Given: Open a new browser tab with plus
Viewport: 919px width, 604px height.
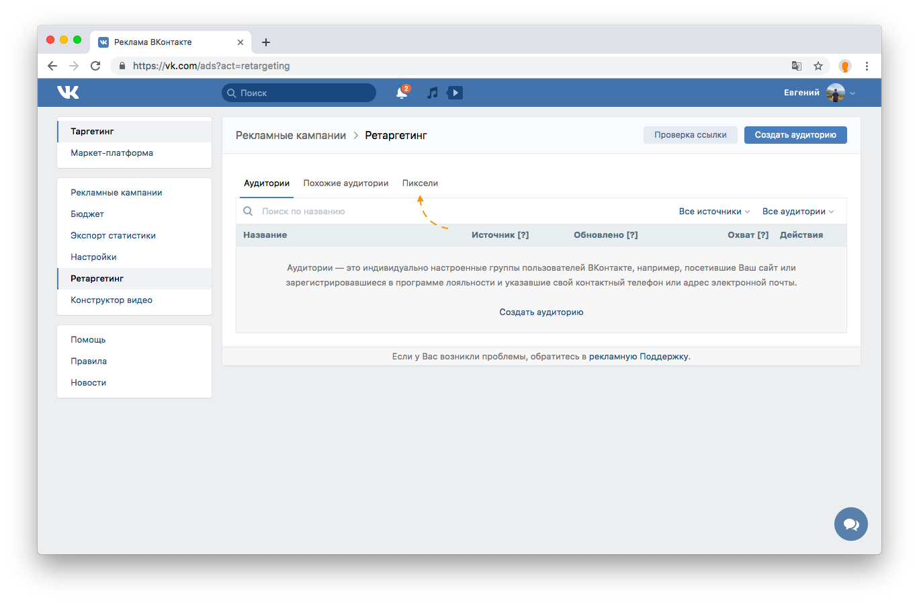Looking at the screenshot, I should tap(266, 42).
